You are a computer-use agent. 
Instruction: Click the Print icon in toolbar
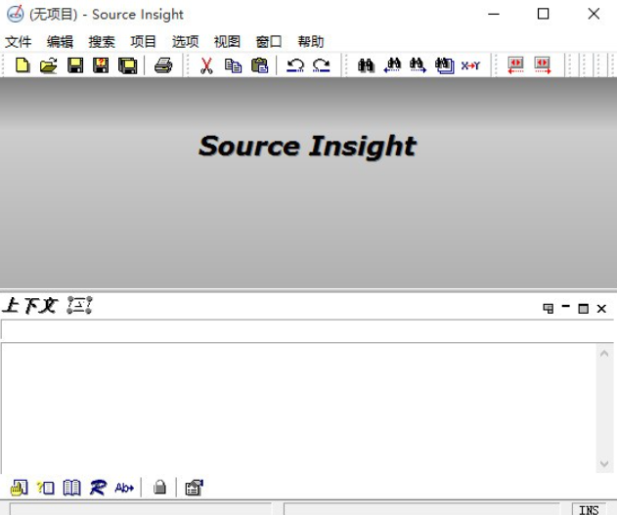pyautogui.click(x=163, y=65)
